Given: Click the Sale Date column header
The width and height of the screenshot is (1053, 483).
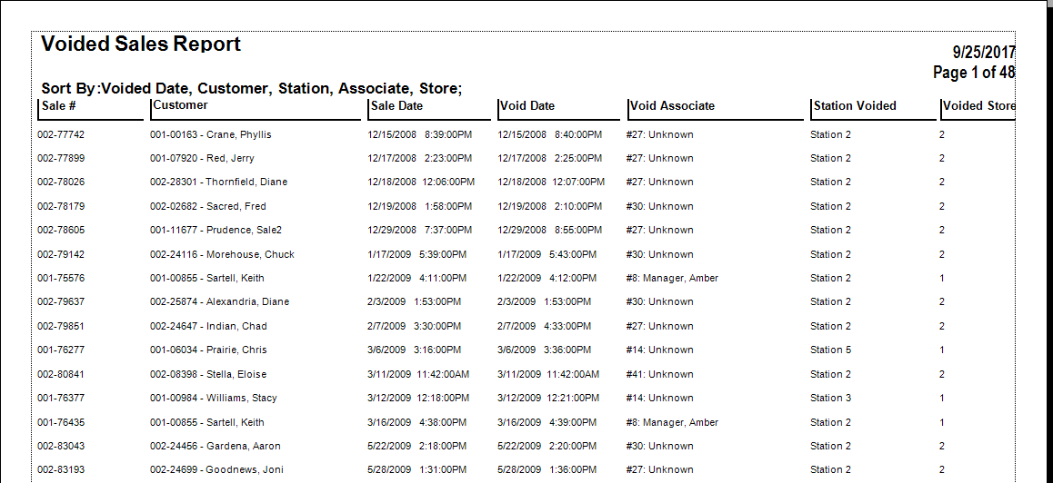Looking at the screenshot, I should point(396,106).
